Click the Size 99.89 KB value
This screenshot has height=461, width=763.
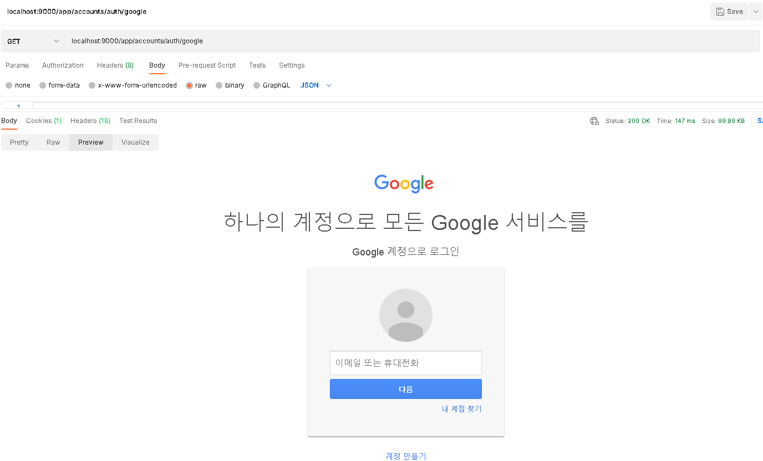point(731,121)
